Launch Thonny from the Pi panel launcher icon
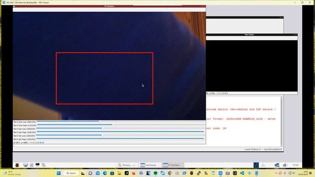The image size is (315, 177). [44, 165]
